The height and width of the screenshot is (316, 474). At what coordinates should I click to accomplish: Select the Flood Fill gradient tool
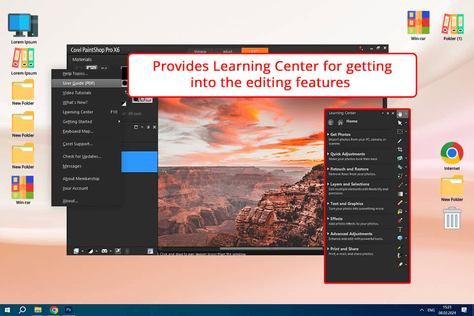coord(399,194)
